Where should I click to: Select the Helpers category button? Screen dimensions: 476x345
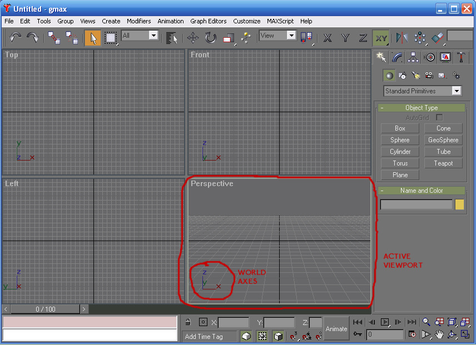pyautogui.click(x=442, y=76)
